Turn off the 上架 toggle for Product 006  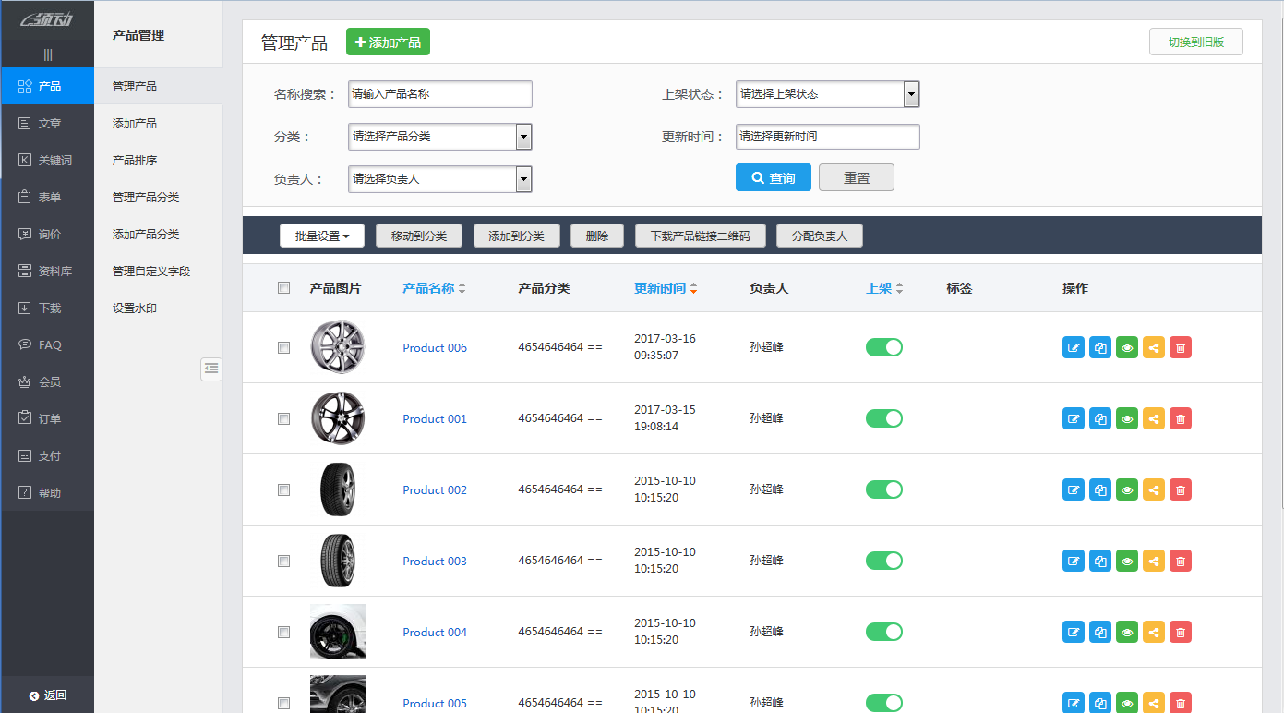click(x=883, y=347)
